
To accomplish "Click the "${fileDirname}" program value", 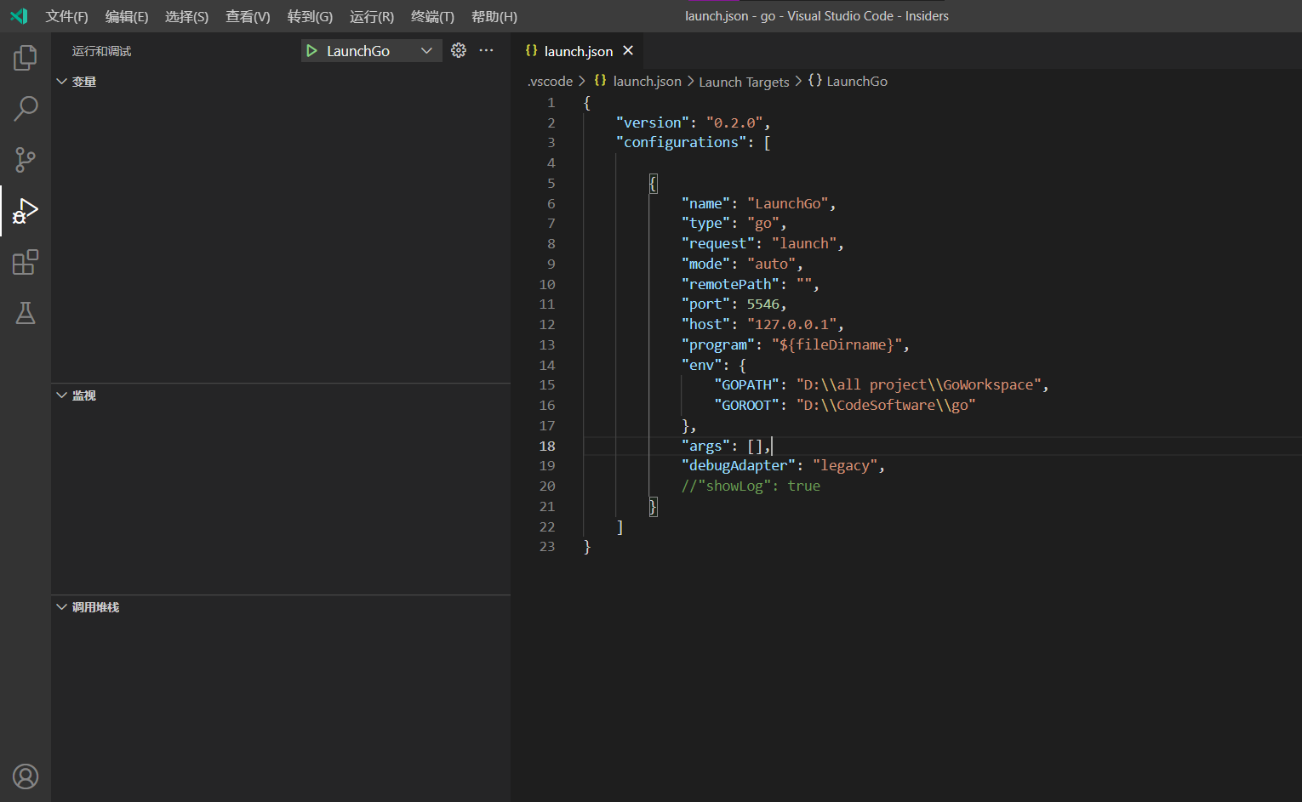I will click(837, 344).
